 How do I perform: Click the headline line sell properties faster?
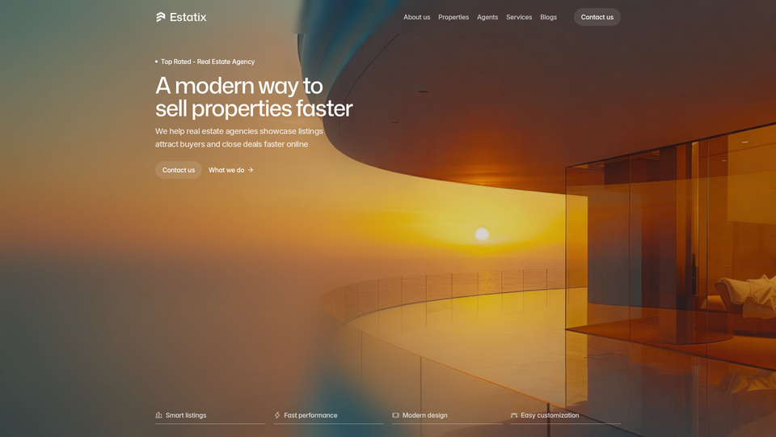[254, 108]
